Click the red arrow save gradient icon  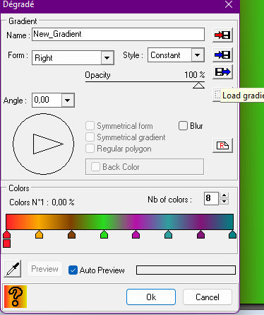222,35
